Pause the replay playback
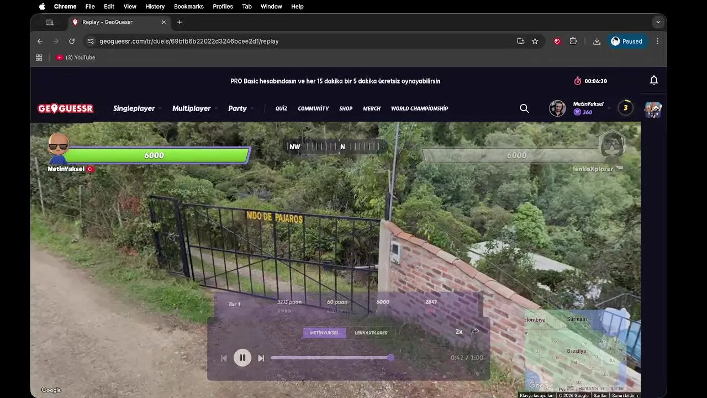The width and height of the screenshot is (707, 398). tap(242, 358)
